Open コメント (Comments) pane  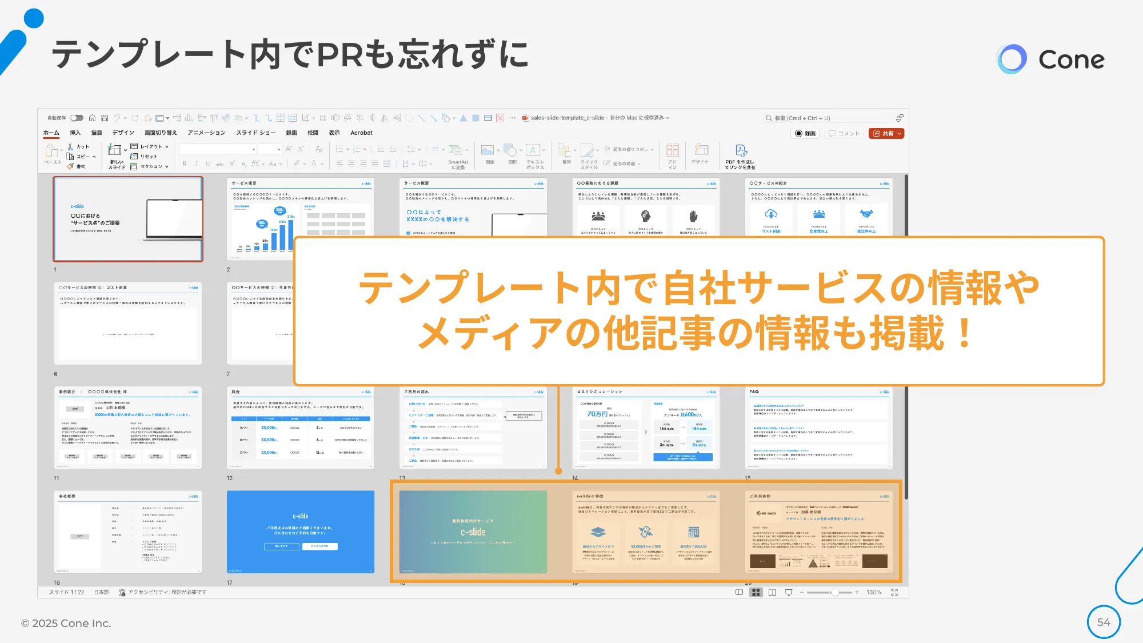[844, 133]
